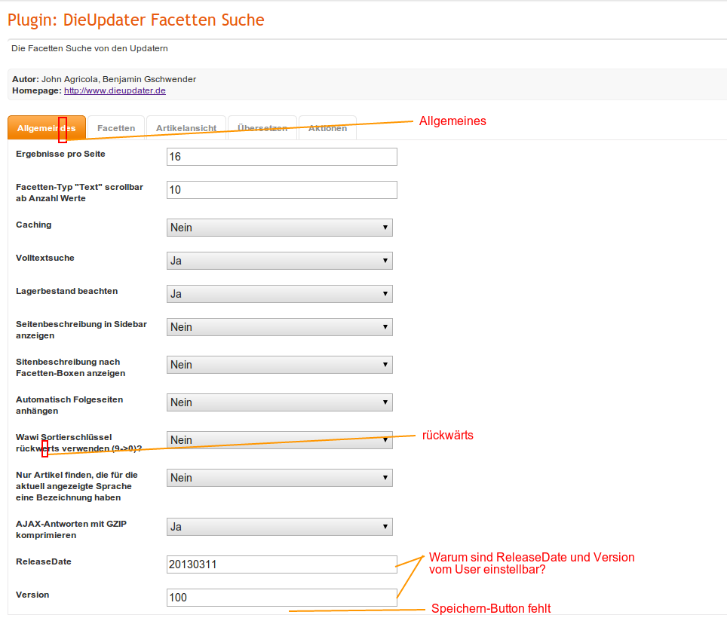Click the Version input field
This screenshot has width=727, height=621.
pos(282,598)
